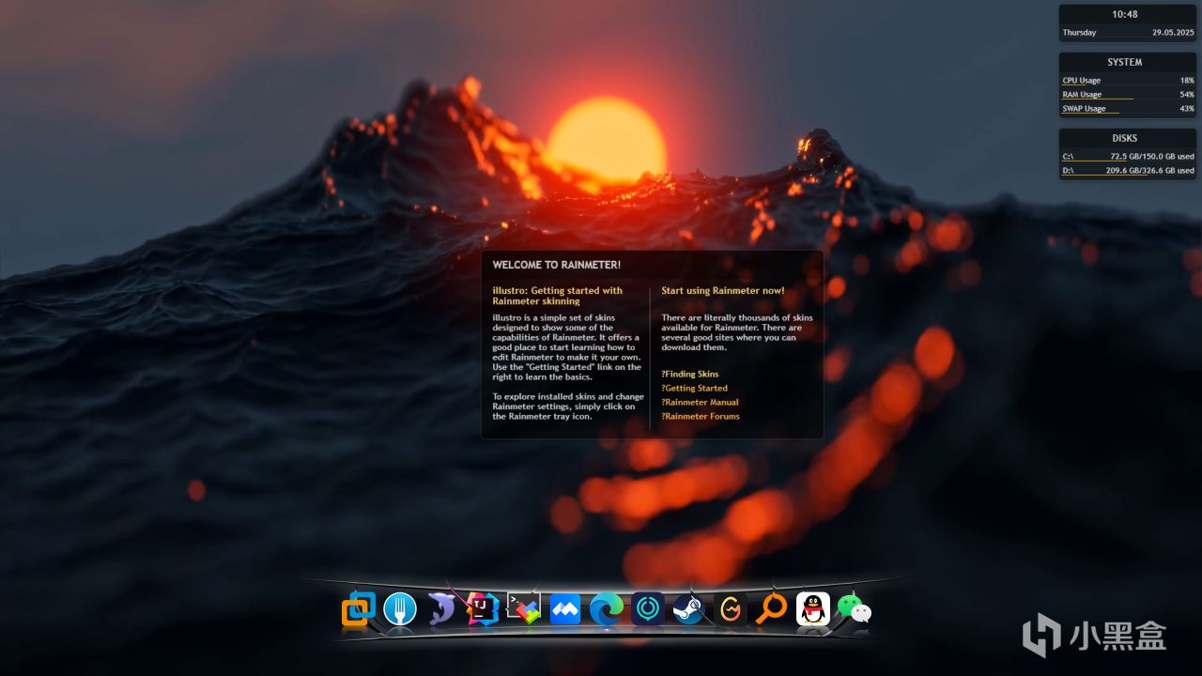
Task: Open VMware Workstation from the dock
Action: click(358, 609)
